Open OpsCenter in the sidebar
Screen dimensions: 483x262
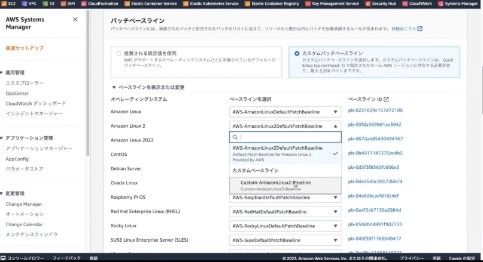[17, 93]
